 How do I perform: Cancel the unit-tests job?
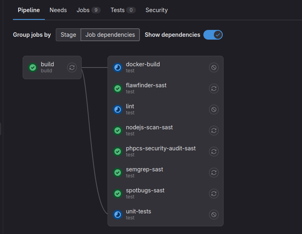[214, 215]
